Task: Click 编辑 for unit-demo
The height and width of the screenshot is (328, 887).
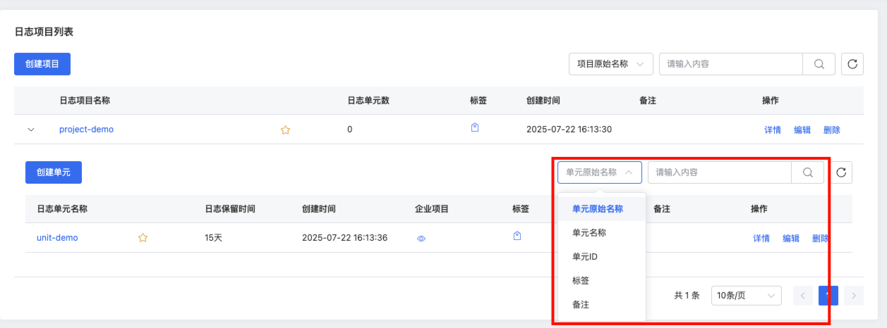Action: [791, 239]
